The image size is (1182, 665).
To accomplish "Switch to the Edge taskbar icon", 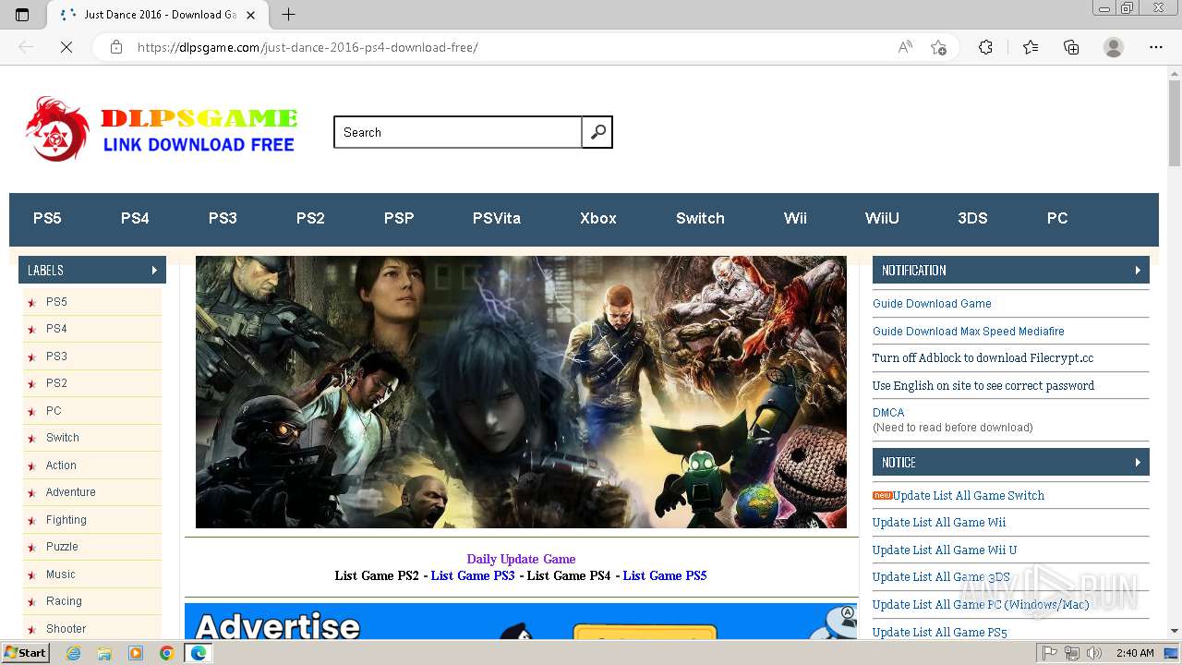I will [x=199, y=653].
